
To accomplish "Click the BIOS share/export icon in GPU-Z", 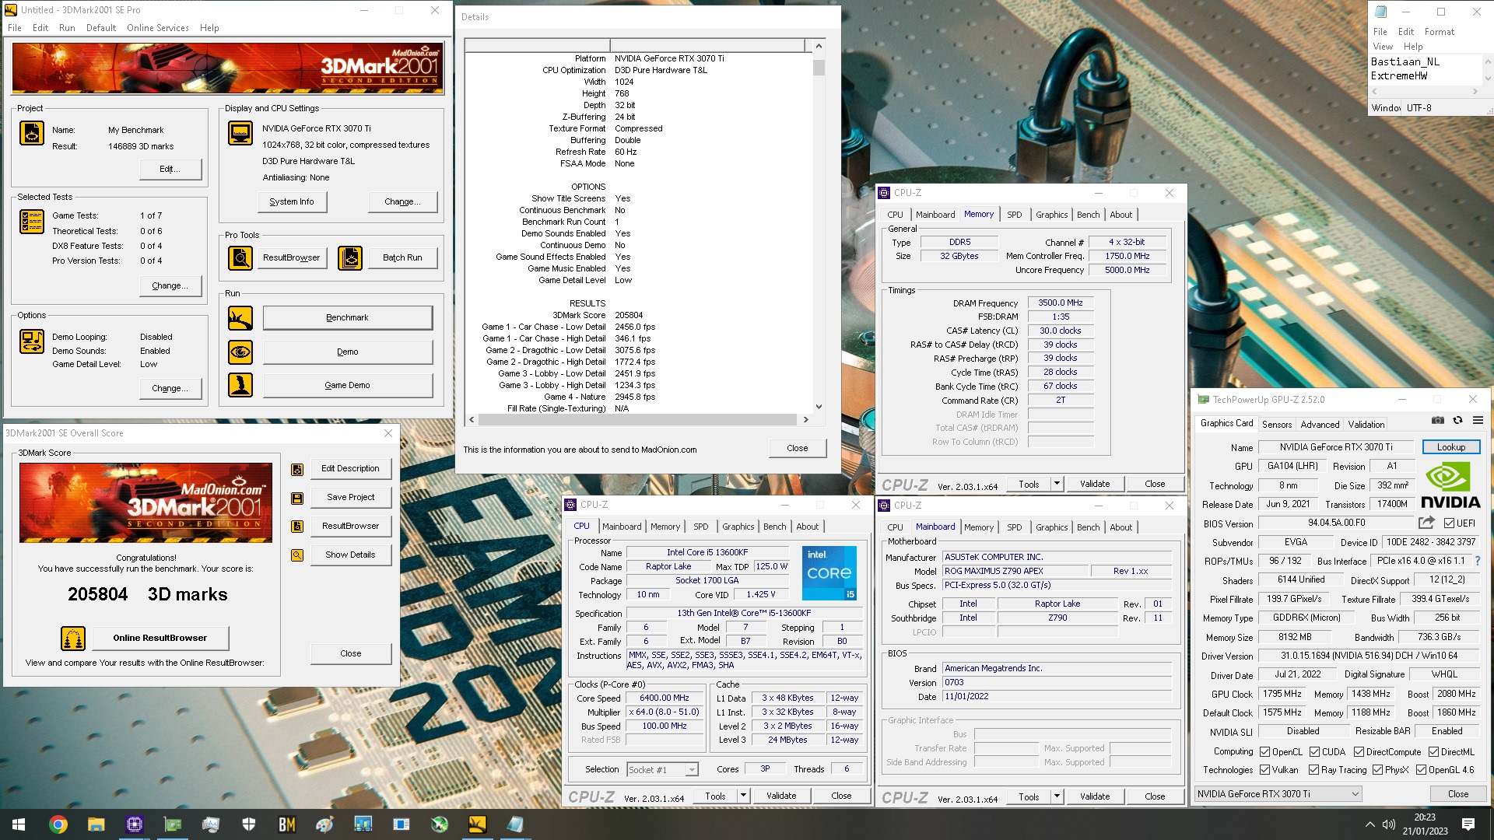I will point(1426,523).
